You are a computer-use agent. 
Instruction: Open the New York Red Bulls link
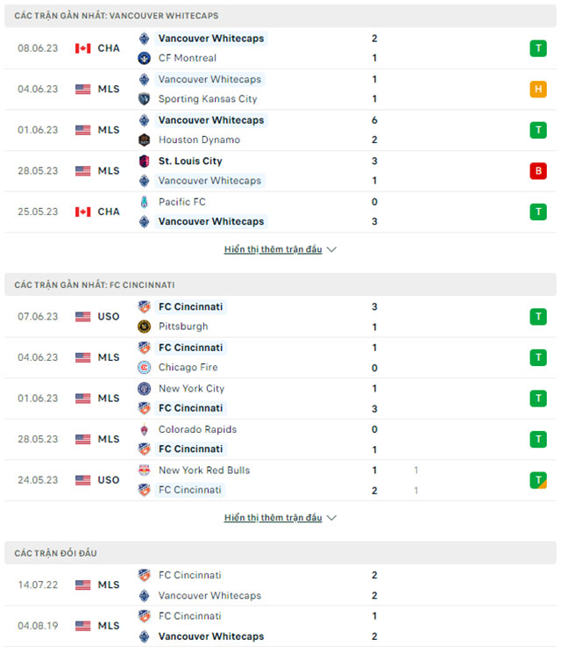(x=204, y=471)
